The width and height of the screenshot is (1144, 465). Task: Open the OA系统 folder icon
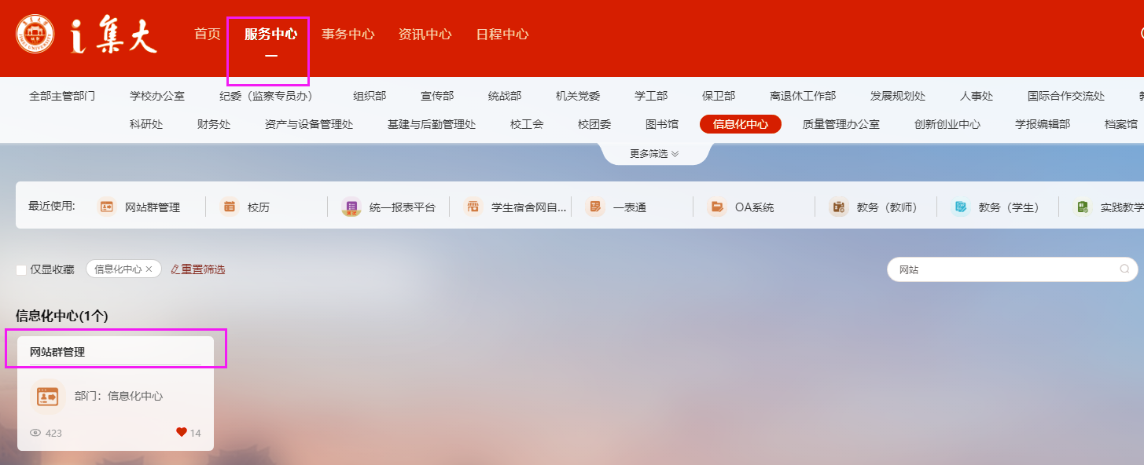click(717, 207)
